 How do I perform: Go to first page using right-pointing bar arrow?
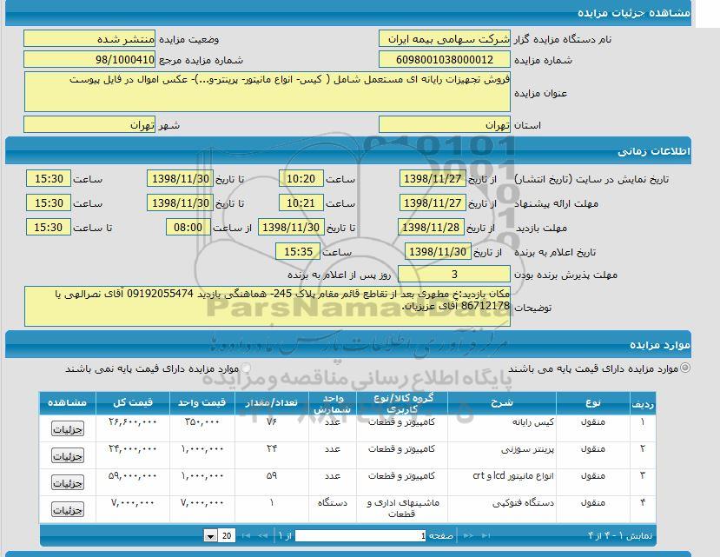(x=486, y=536)
